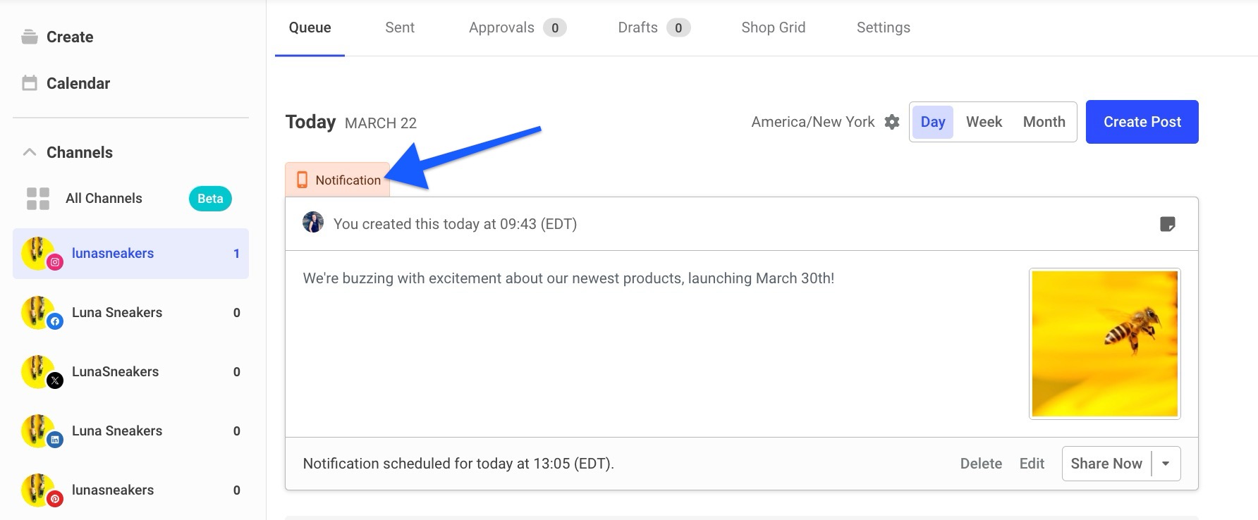The width and height of the screenshot is (1258, 520).
Task: Select the Day view
Action: 932,122
